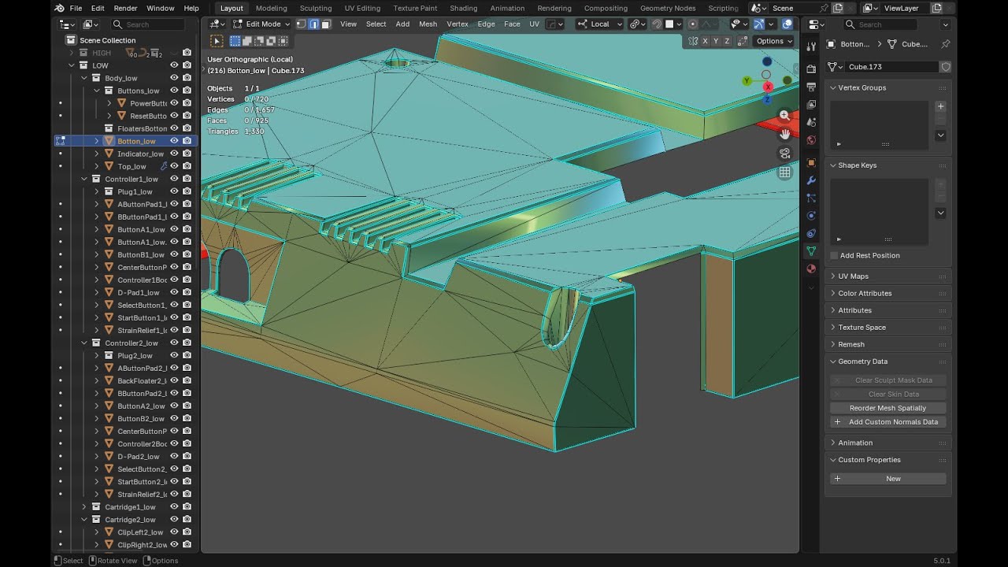This screenshot has width=1008, height=567.
Task: Click the outliner Search field
Action: tap(150, 24)
